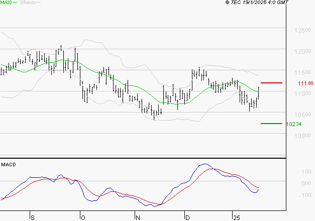
Task: Select the 120.00 price axis label
Action: pyautogui.click(x=303, y=51)
